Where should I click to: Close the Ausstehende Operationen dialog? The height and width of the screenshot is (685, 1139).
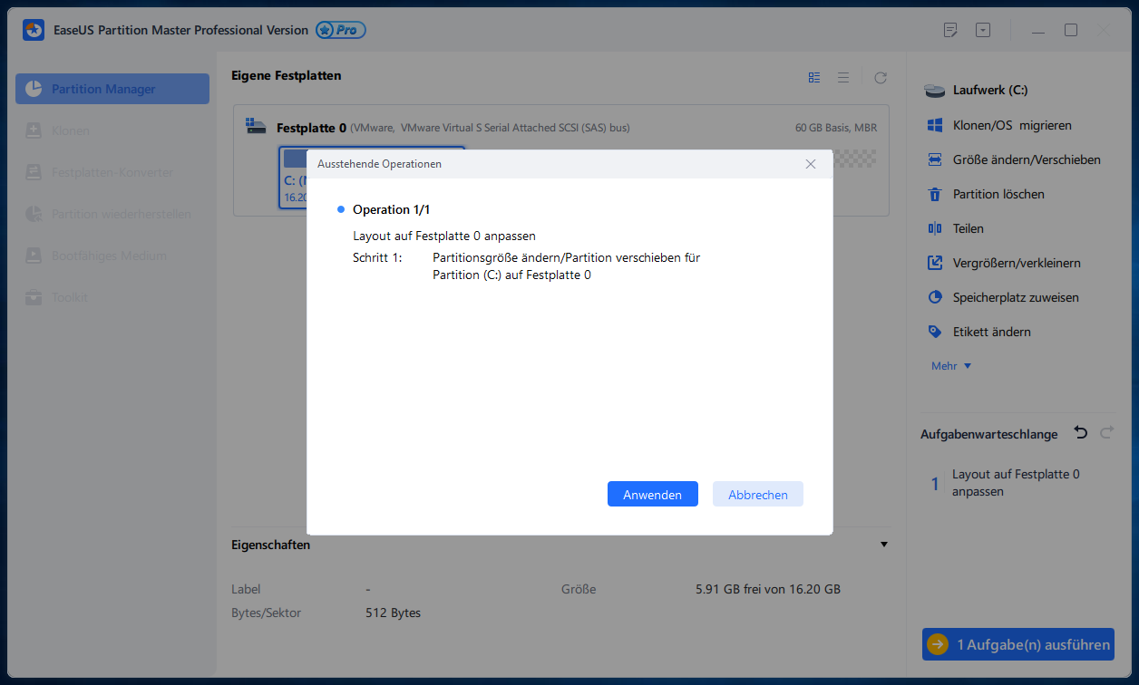coord(811,164)
